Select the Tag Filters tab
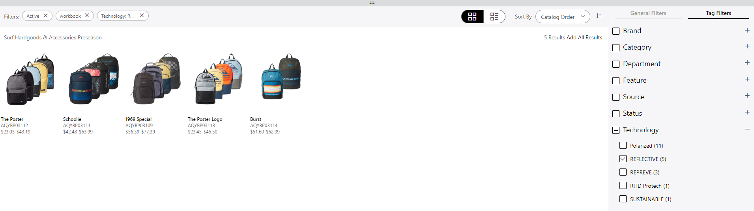 pyautogui.click(x=718, y=13)
